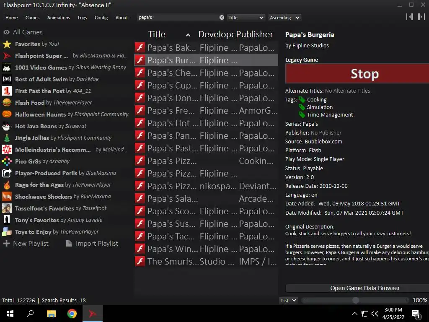The width and height of the screenshot is (429, 322).
Task: Click Import Playlist
Action: click(x=92, y=244)
